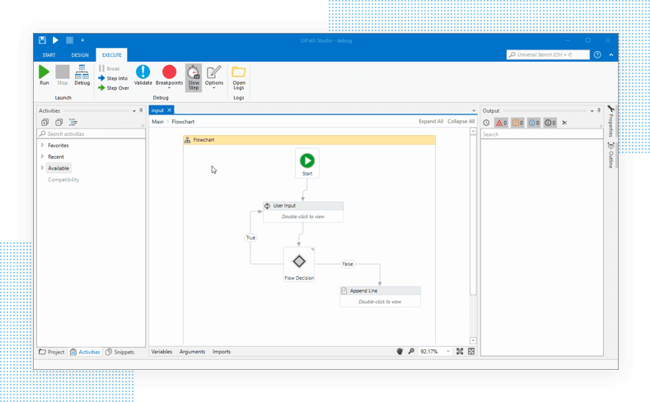The width and height of the screenshot is (650, 402).
Task: Switch to the DESIGN ribbon tab
Action: click(80, 54)
